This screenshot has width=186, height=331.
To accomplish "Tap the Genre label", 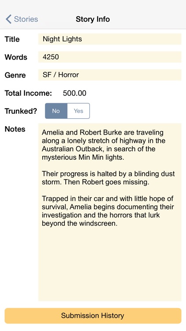I will tap(15, 75).
